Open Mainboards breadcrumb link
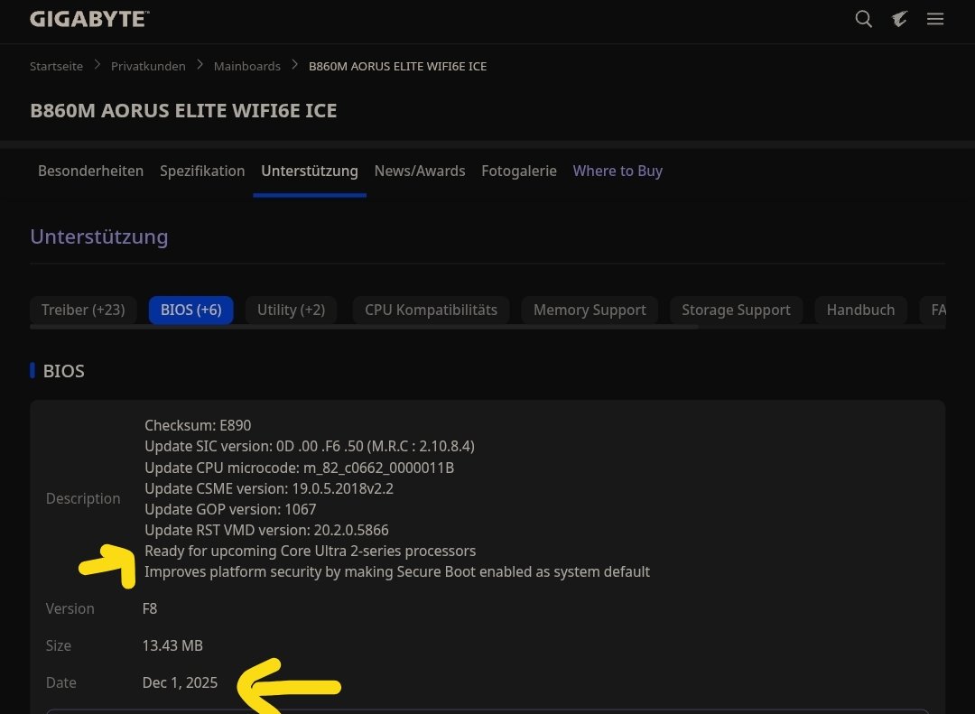Screen dimensions: 975x714 pos(246,66)
